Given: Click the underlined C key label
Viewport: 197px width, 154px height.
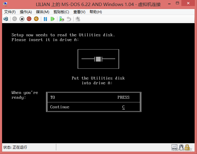Looking at the screenshot, I should click(x=124, y=107).
